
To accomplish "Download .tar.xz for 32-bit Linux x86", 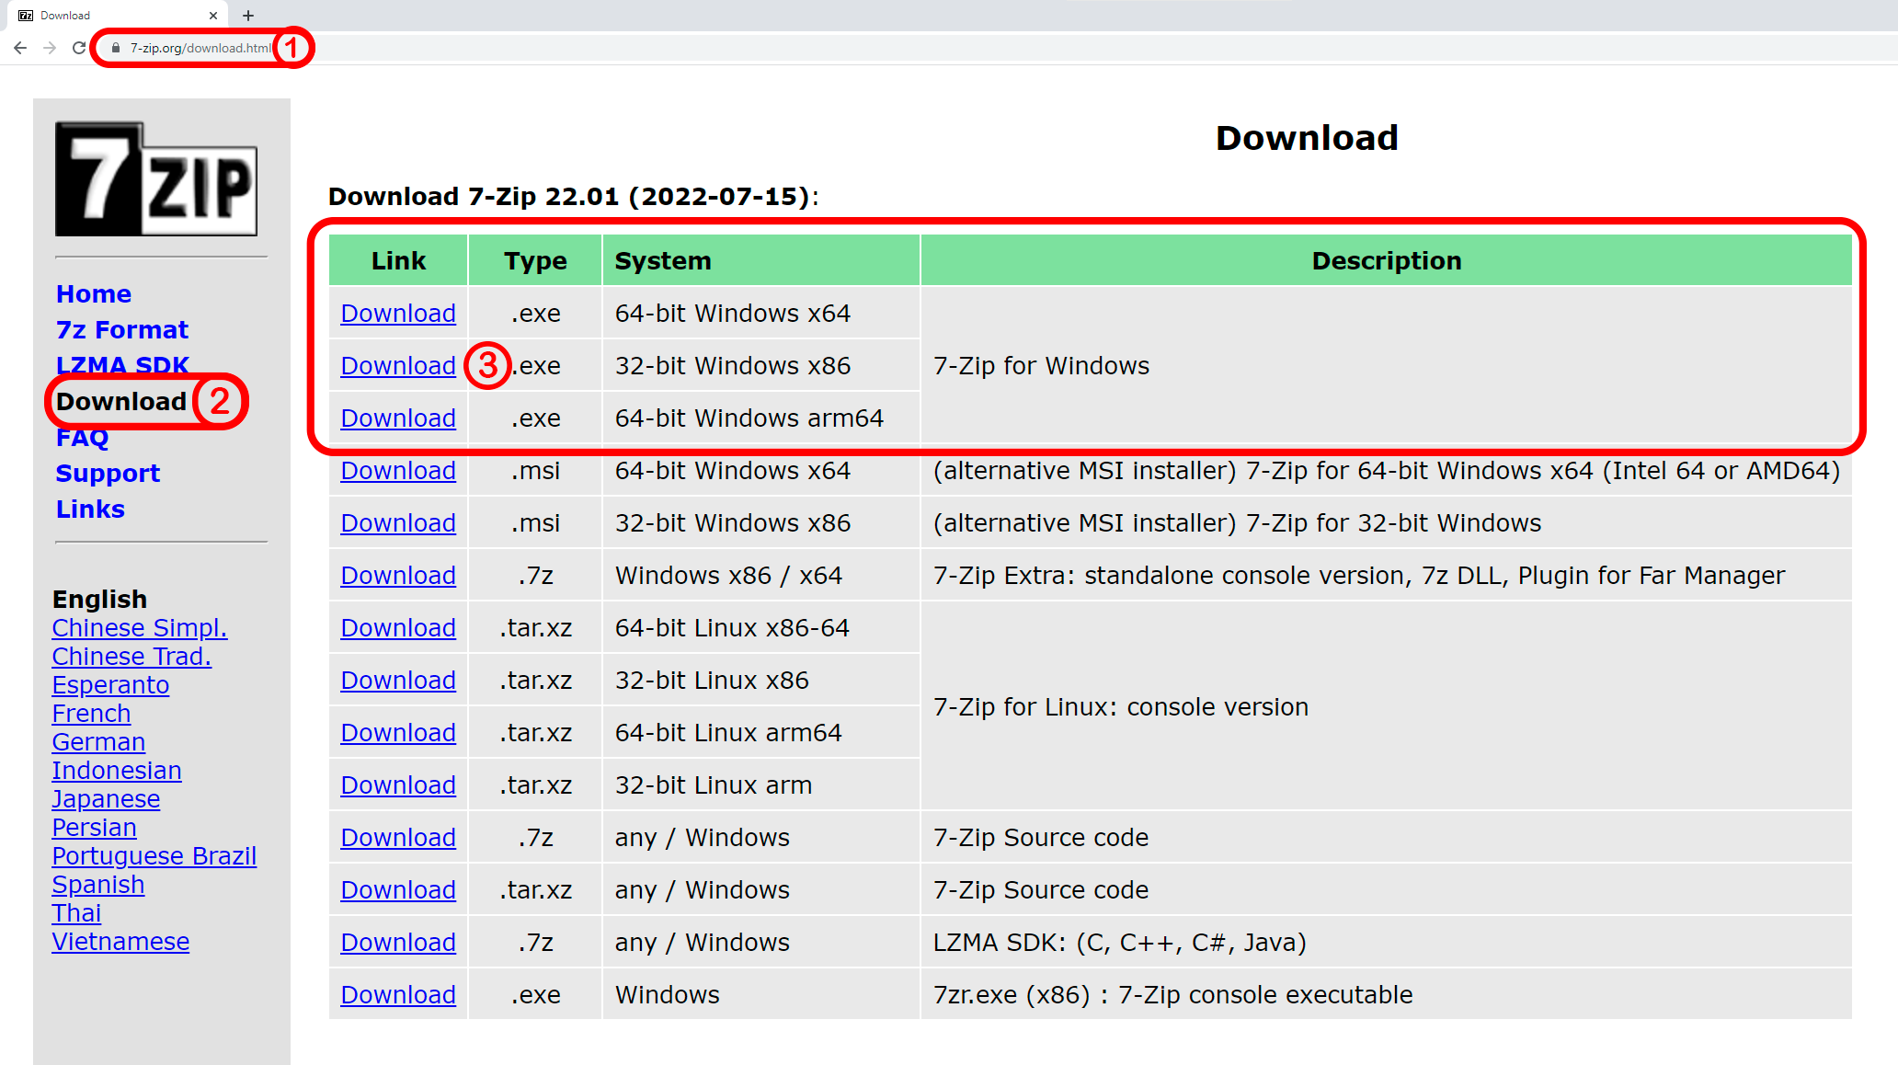I will [x=398, y=681].
